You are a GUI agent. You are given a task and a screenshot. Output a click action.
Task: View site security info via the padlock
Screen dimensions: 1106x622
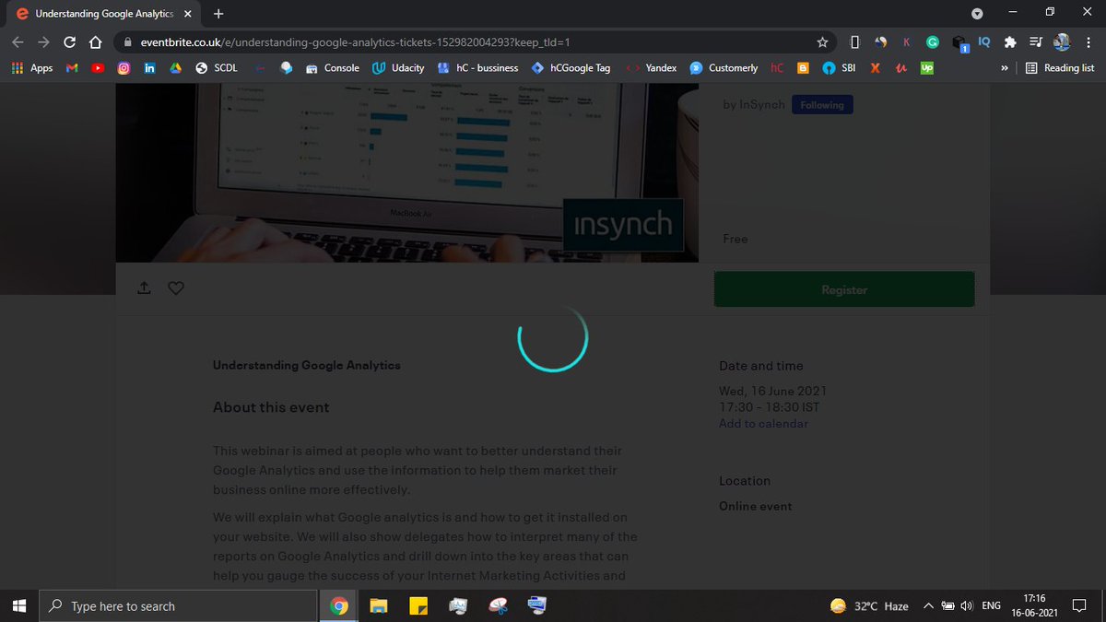click(x=126, y=42)
